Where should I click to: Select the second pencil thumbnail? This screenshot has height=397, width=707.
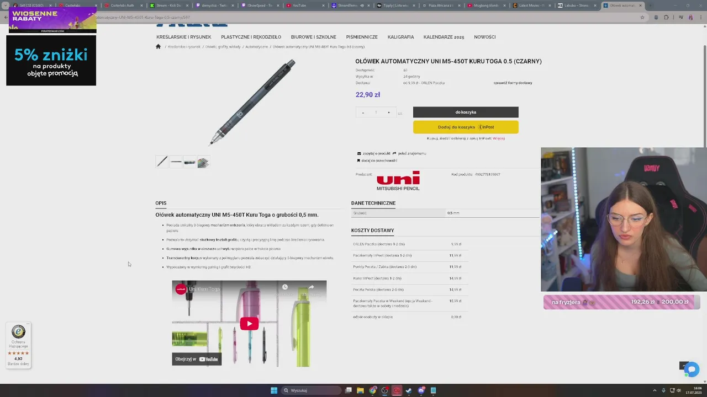coord(176,162)
